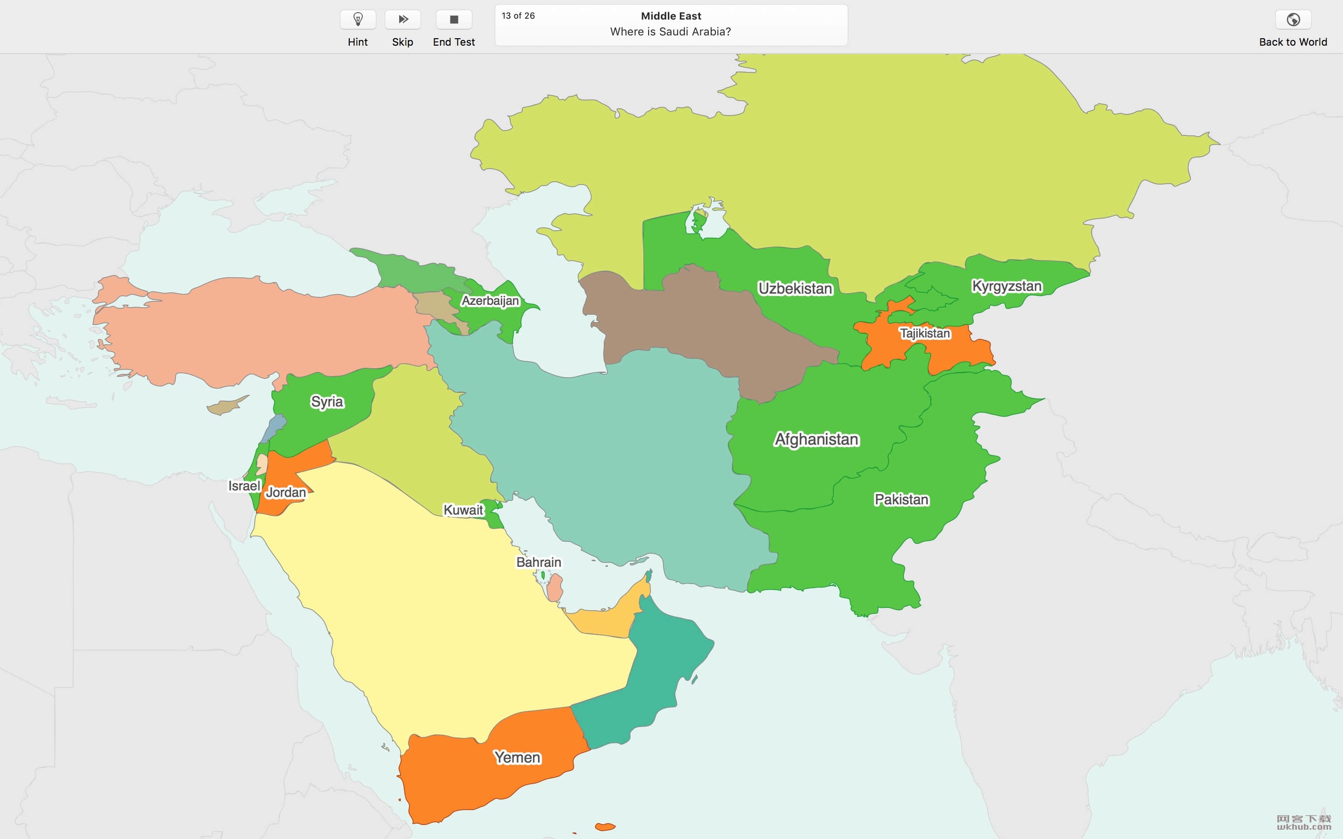This screenshot has height=839, width=1343.
Task: Click the Back to World text label
Action: click(x=1293, y=42)
